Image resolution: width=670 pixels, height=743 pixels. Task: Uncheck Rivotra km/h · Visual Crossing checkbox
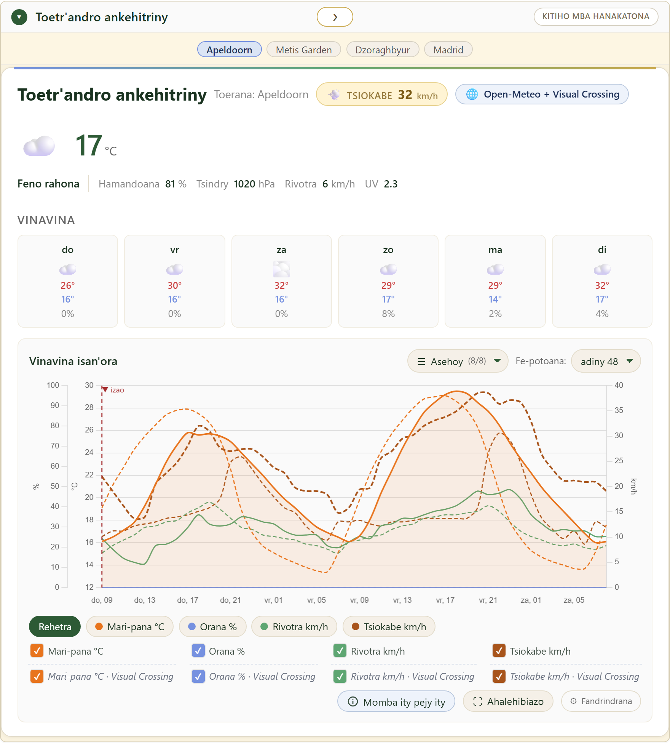[340, 676]
